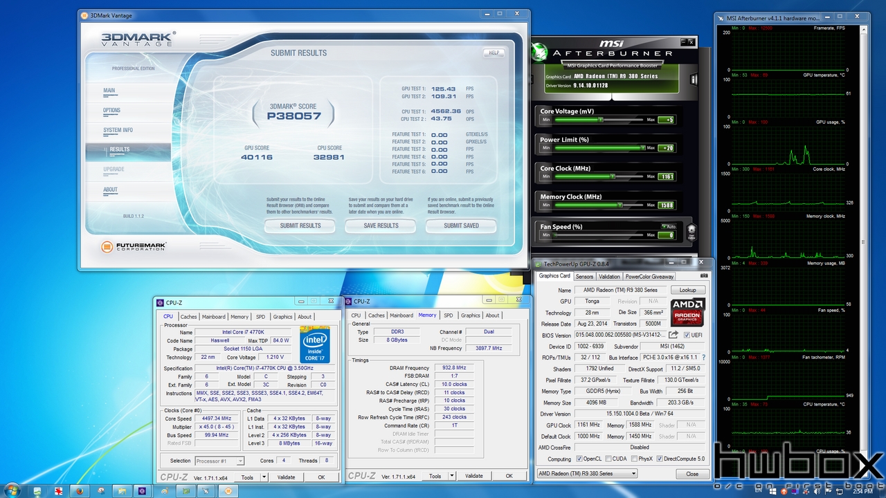This screenshot has width=886, height=498.
Task: Toggle the OpenCL checkbox in GPU-Z
Action: pyautogui.click(x=579, y=459)
